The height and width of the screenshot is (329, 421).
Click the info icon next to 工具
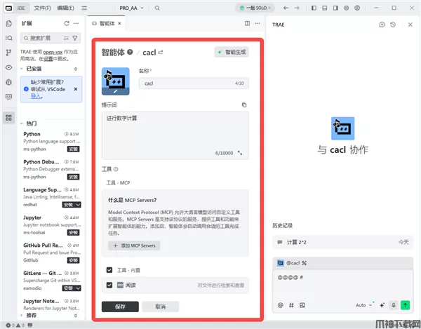(116, 169)
